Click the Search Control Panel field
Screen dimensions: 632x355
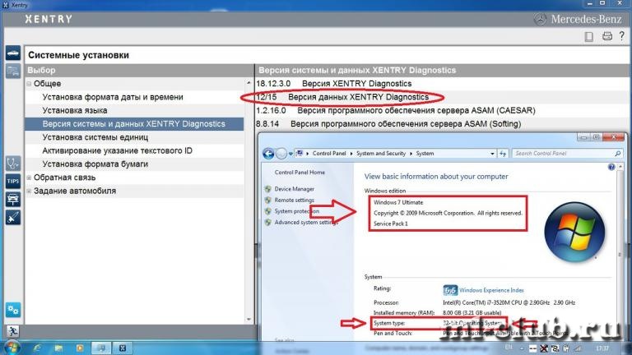(x=563, y=154)
